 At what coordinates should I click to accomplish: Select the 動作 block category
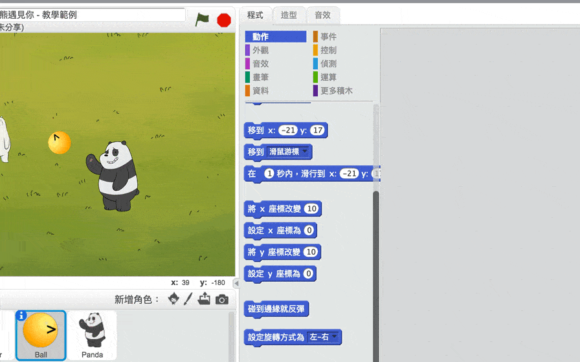(x=276, y=37)
